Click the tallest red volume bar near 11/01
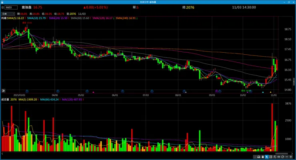Image resolution: width=296 pixels, height=160 pixels. coord(272,127)
